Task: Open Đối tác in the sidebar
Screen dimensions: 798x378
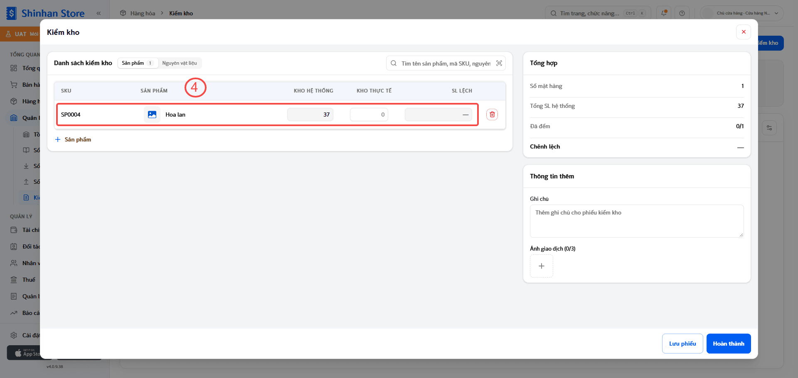Action: point(25,246)
